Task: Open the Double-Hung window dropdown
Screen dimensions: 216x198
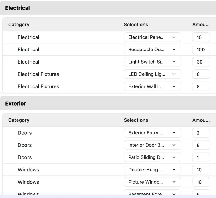Action: pos(152,170)
